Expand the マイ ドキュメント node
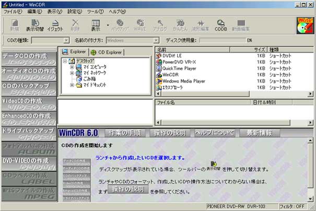The width and height of the screenshot is (316, 211). click(72, 85)
